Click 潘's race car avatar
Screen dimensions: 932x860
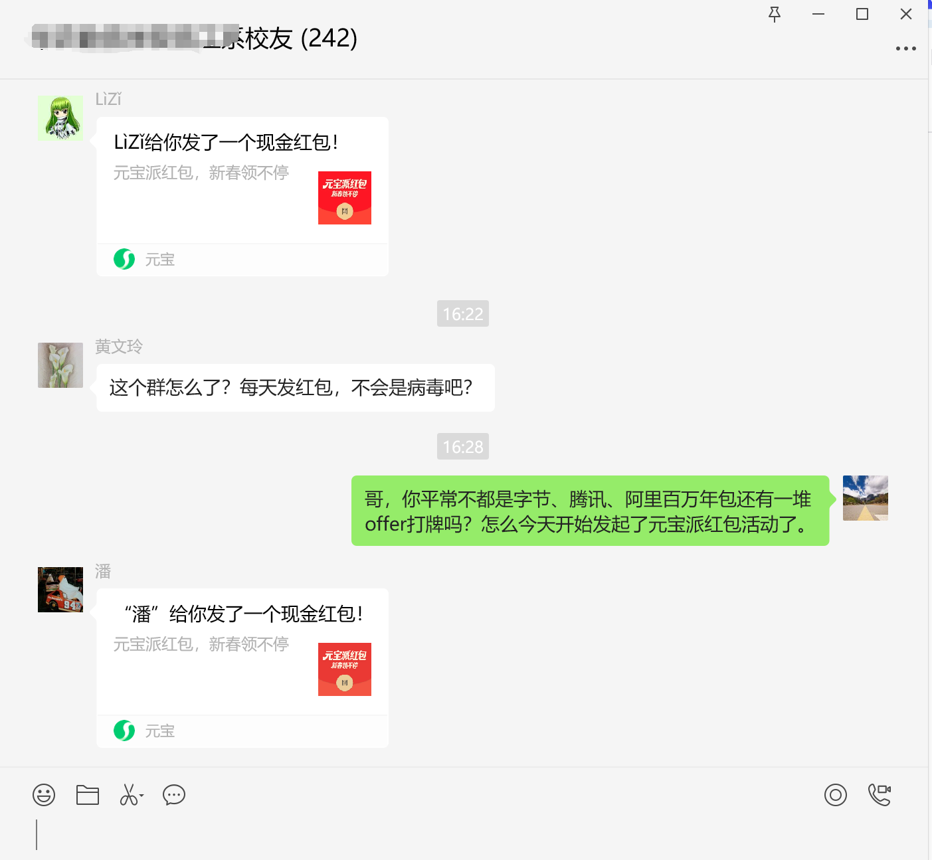(x=60, y=590)
